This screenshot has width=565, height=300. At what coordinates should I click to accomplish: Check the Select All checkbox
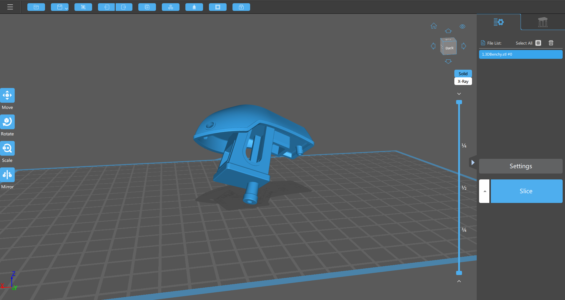pyautogui.click(x=538, y=43)
